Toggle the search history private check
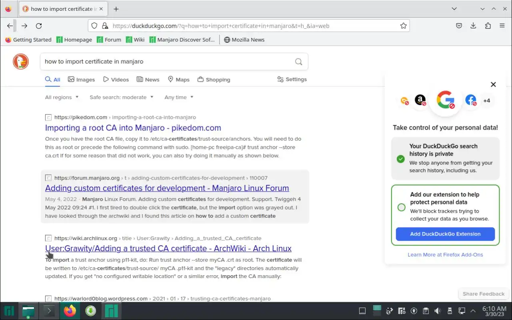 400,159
